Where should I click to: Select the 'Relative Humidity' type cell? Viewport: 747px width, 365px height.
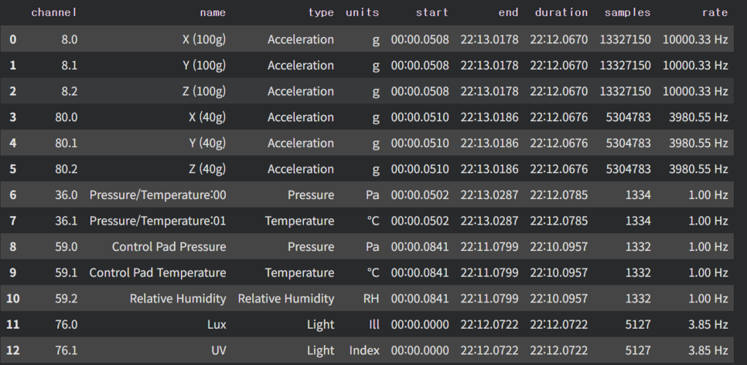pos(285,299)
